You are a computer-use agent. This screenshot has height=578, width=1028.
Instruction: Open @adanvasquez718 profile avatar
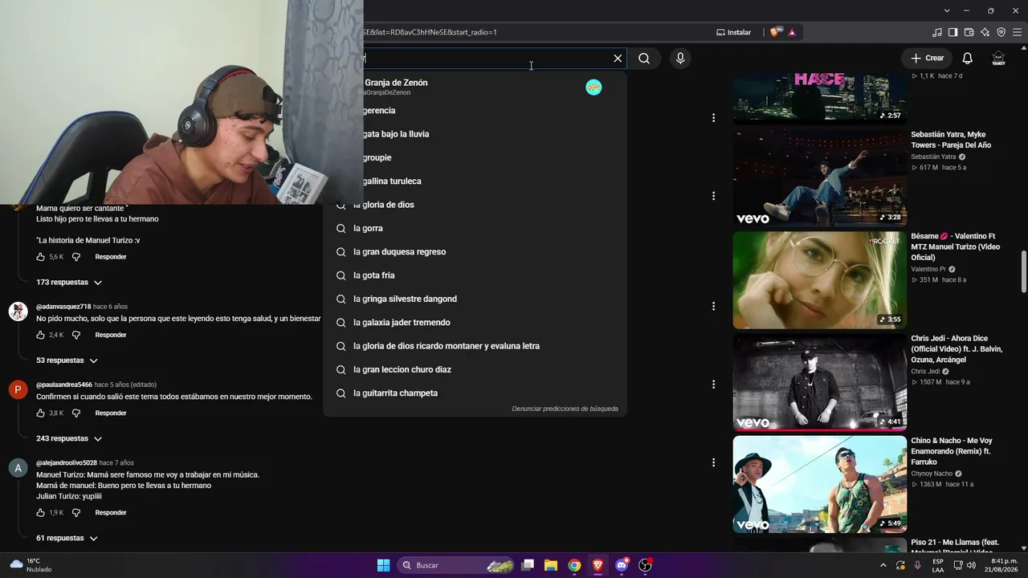click(x=18, y=311)
